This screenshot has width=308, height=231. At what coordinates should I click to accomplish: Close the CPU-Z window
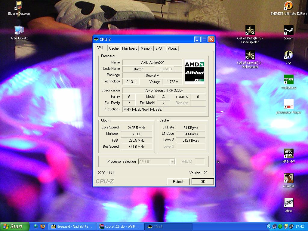(211, 39)
